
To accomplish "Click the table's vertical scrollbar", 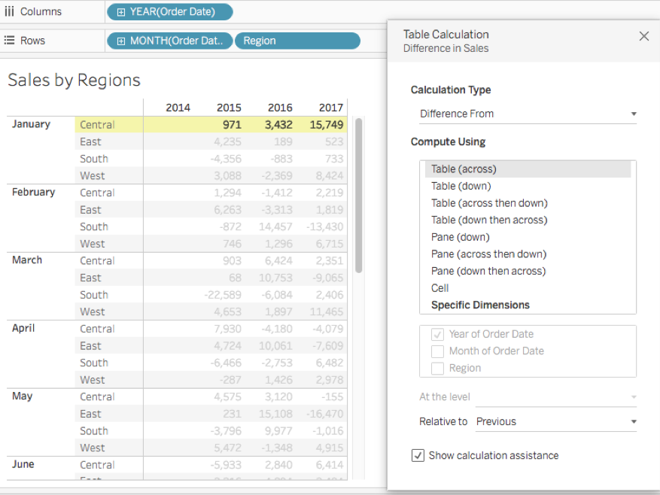I will coord(358,196).
